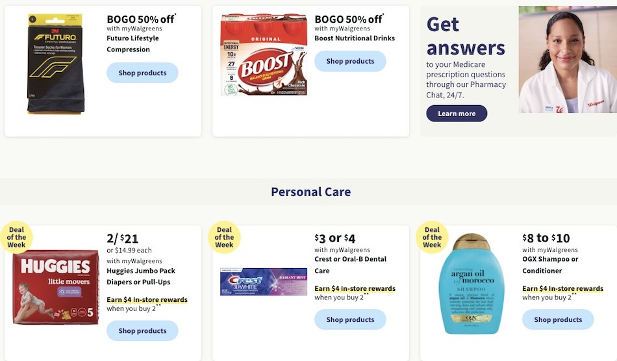Shop products for Crest or Oral-B Dental Care

(x=350, y=319)
